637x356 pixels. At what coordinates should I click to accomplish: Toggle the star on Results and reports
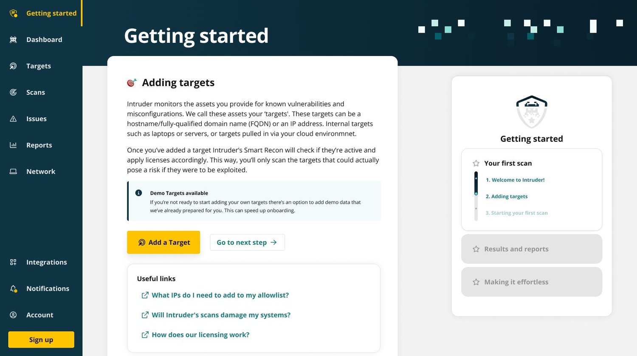(x=476, y=249)
